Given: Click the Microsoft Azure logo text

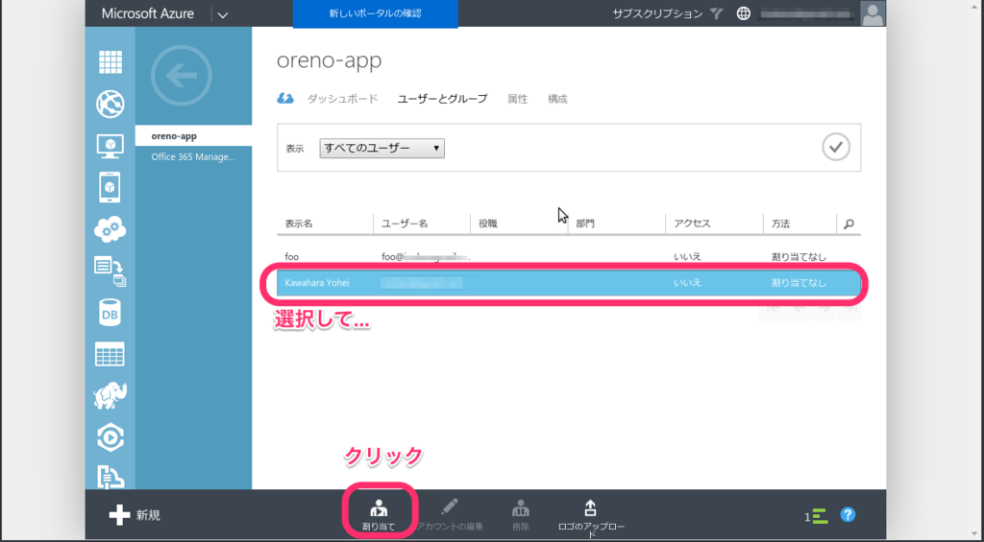Looking at the screenshot, I should coord(148,13).
